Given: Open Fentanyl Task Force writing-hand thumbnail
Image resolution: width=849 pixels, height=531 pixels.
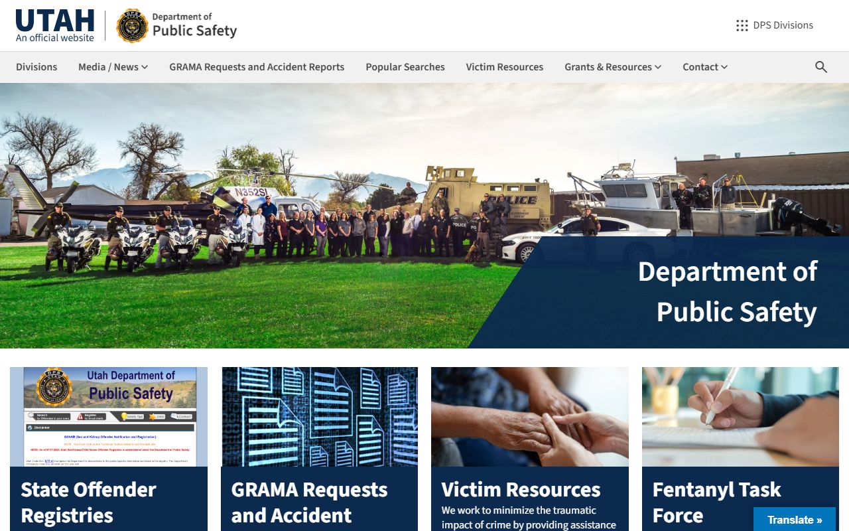Looking at the screenshot, I should (740, 417).
